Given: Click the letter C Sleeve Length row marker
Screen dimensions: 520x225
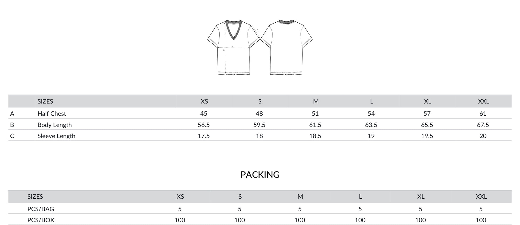Looking at the screenshot, I should (x=12, y=136).
